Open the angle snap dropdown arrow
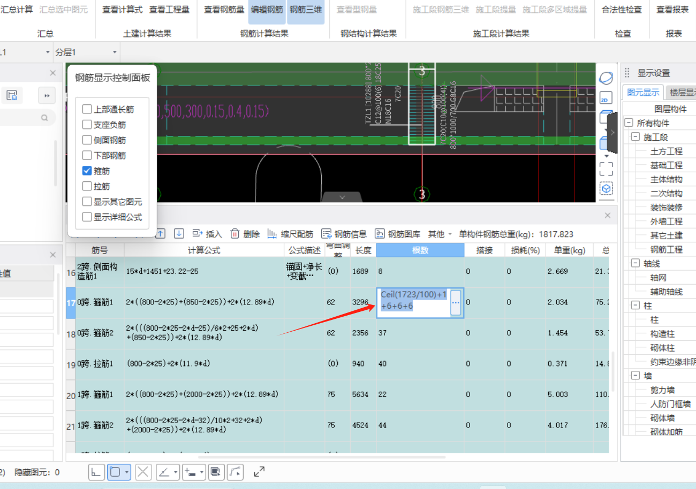696x489 pixels. [176, 472]
